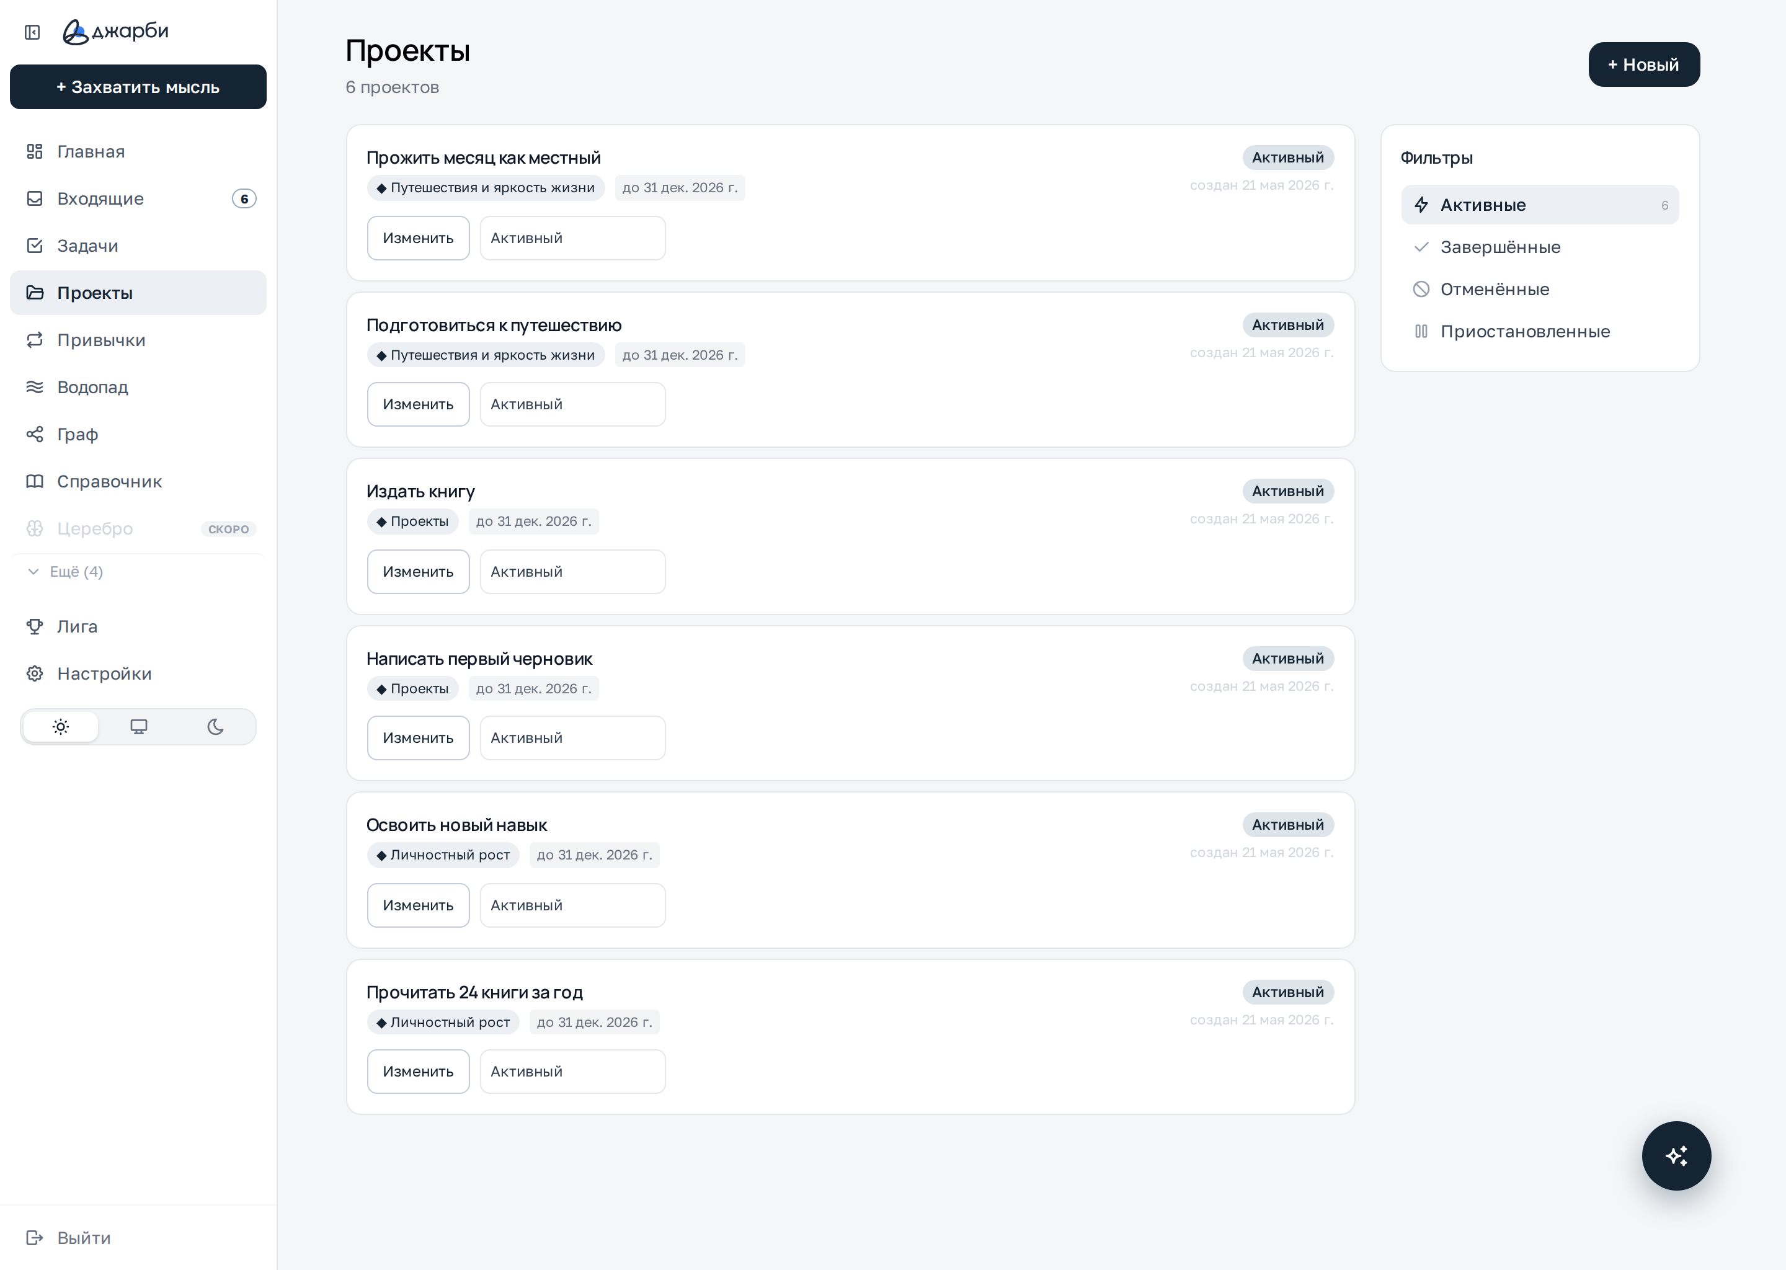Image resolution: width=1786 pixels, height=1270 pixels.
Task: Click the Входящие count badge 6
Action: (244, 198)
